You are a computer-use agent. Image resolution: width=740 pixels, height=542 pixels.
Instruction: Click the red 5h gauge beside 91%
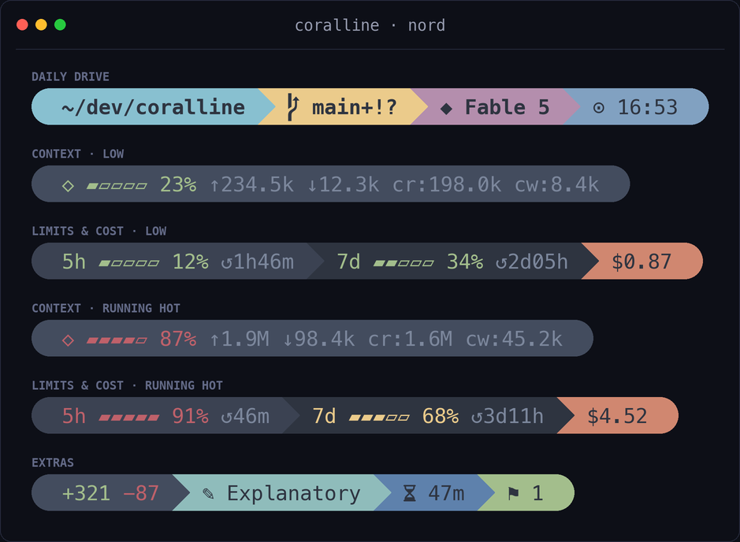[x=128, y=418]
